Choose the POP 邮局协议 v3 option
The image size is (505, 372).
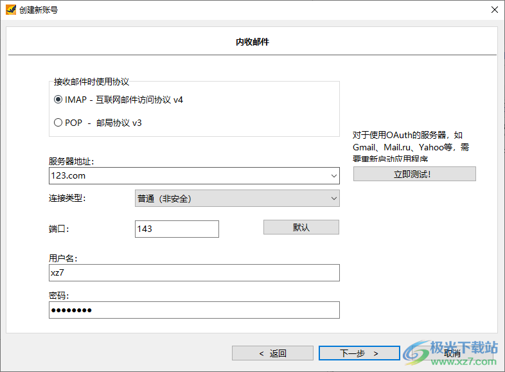58,123
